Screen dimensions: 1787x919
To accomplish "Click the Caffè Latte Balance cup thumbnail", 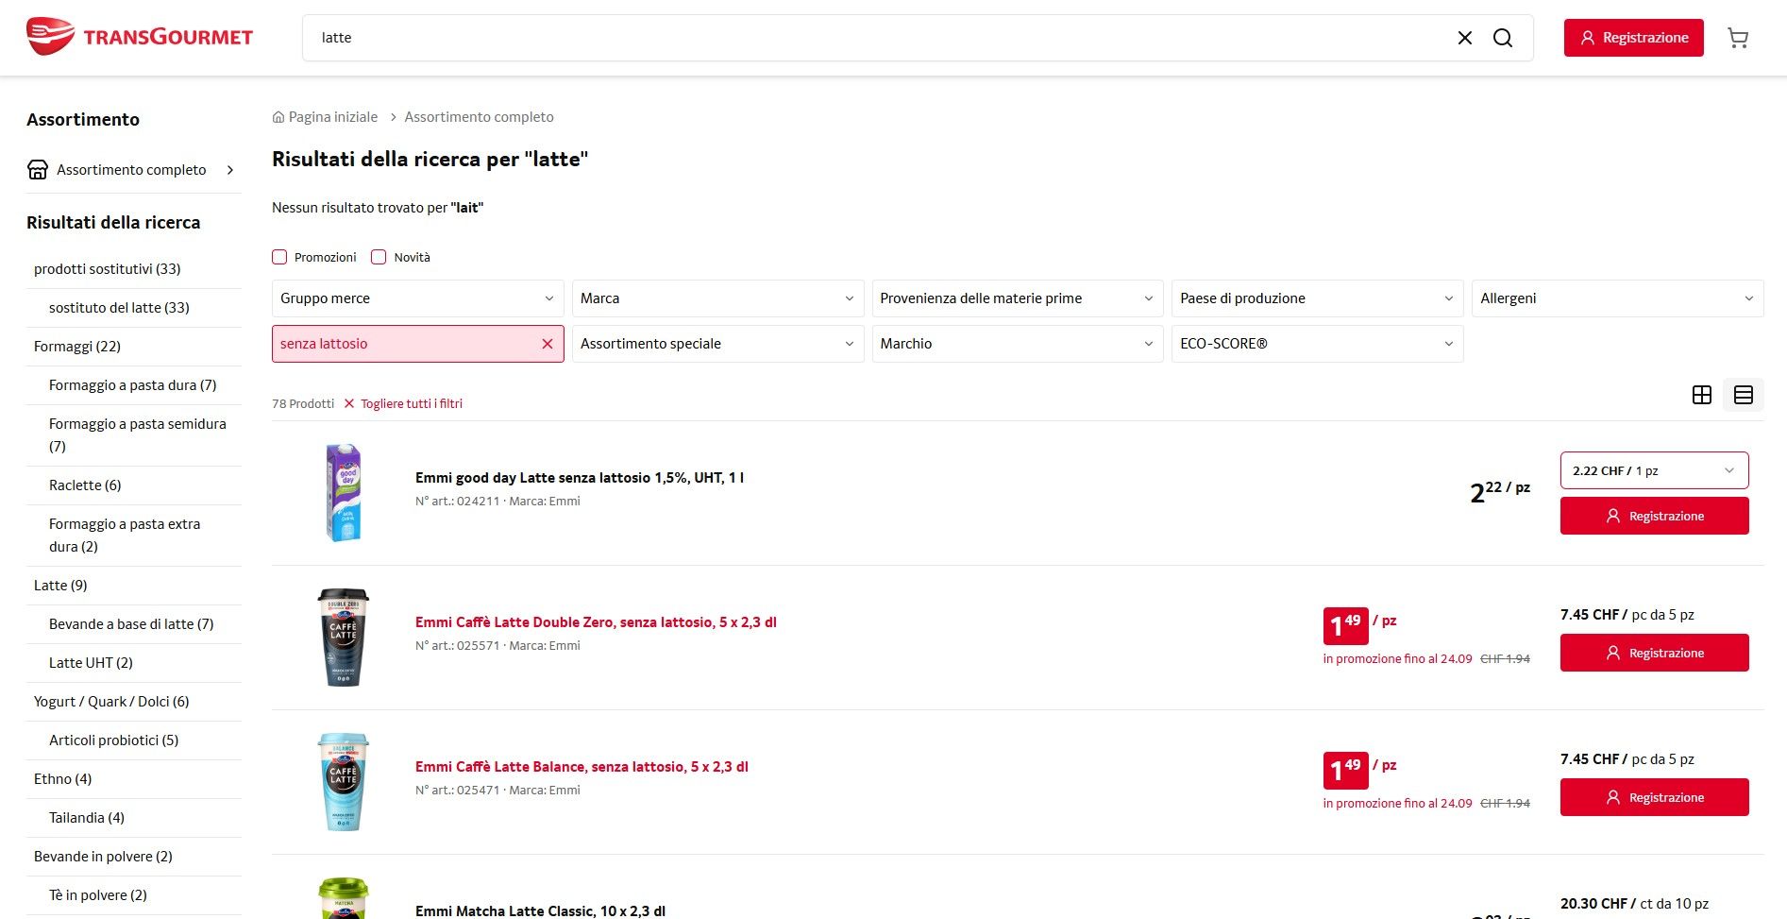I will (x=344, y=782).
